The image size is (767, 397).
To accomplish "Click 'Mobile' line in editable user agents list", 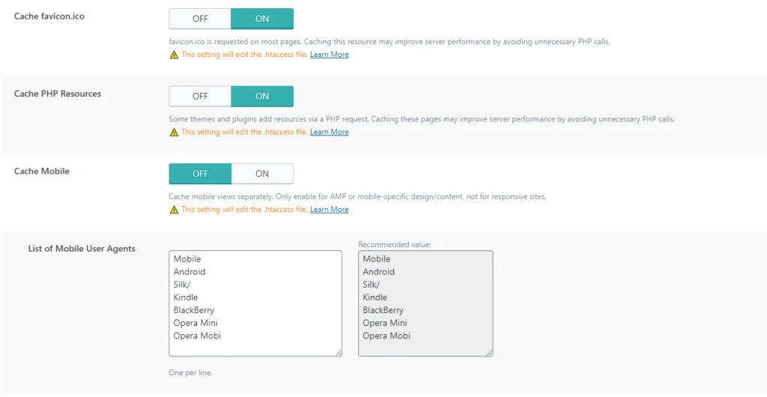I will click(x=187, y=259).
